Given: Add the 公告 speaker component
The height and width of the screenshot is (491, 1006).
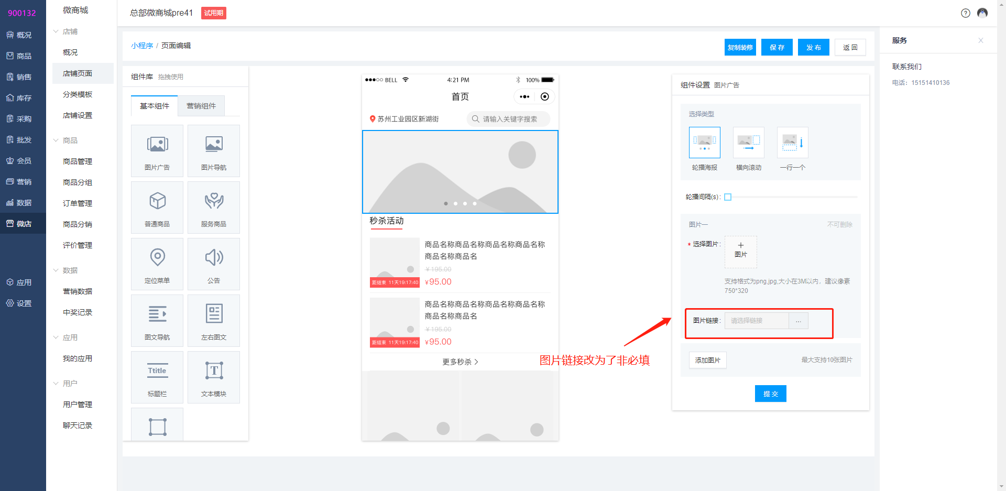Looking at the screenshot, I should coord(214,257).
